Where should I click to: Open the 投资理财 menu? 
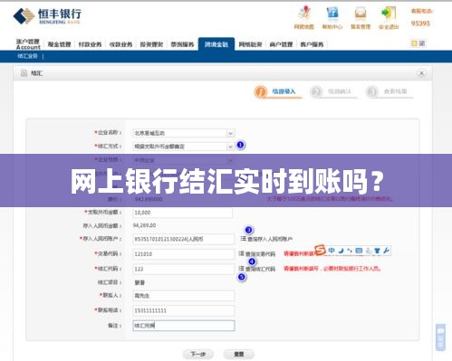[151, 44]
